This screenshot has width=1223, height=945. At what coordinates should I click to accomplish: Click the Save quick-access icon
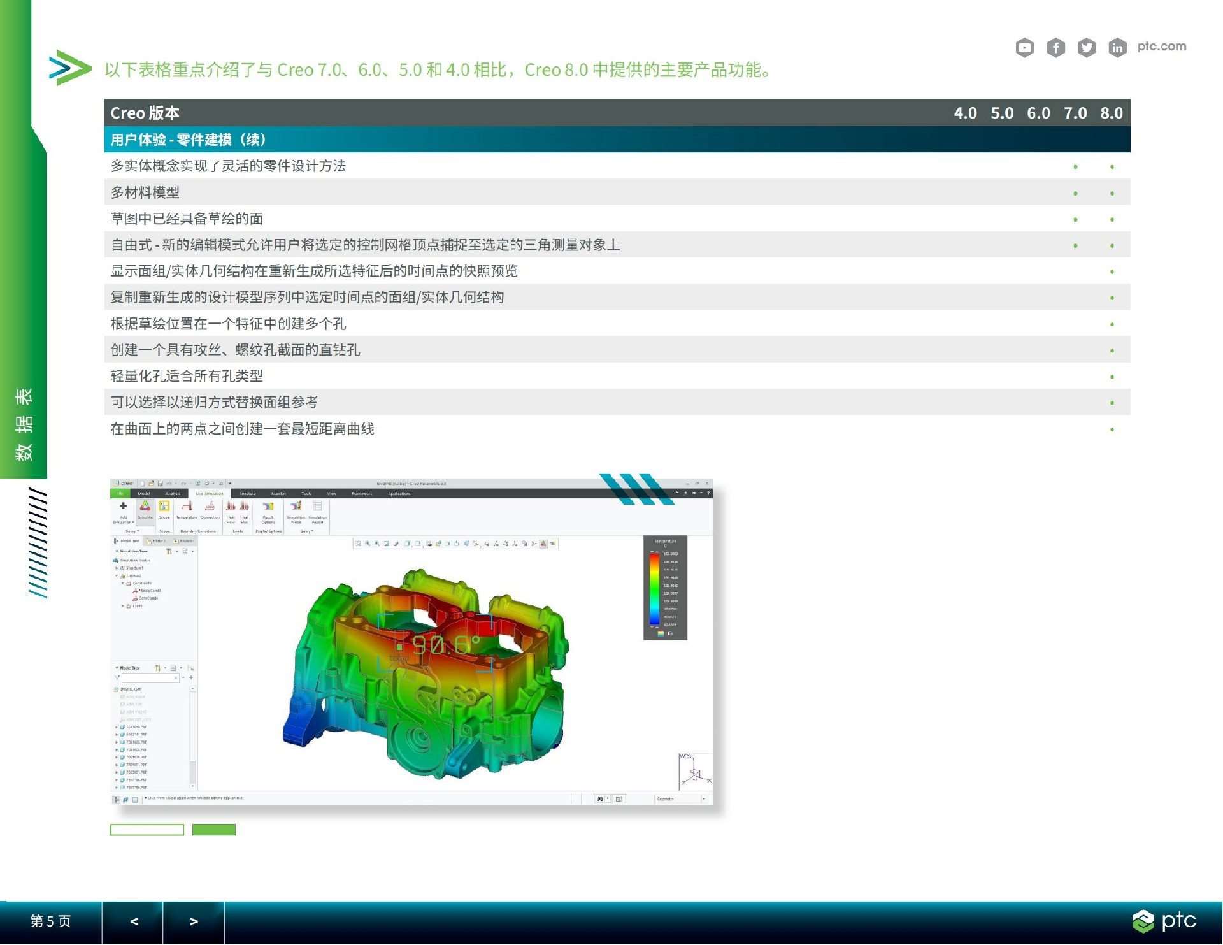[x=160, y=484]
